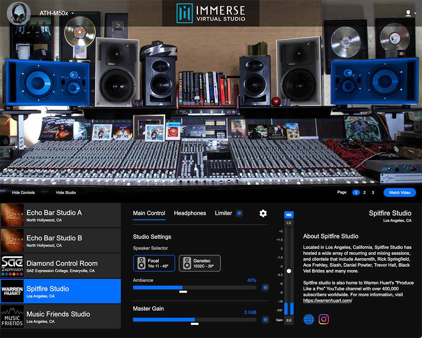Click the RMS meter mode button
Viewport: 422px width, 338px height.
click(x=288, y=215)
